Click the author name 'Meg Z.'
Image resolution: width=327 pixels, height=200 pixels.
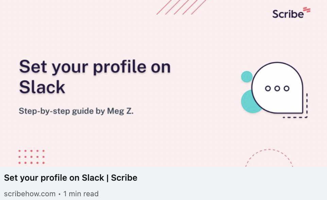[x=120, y=111]
